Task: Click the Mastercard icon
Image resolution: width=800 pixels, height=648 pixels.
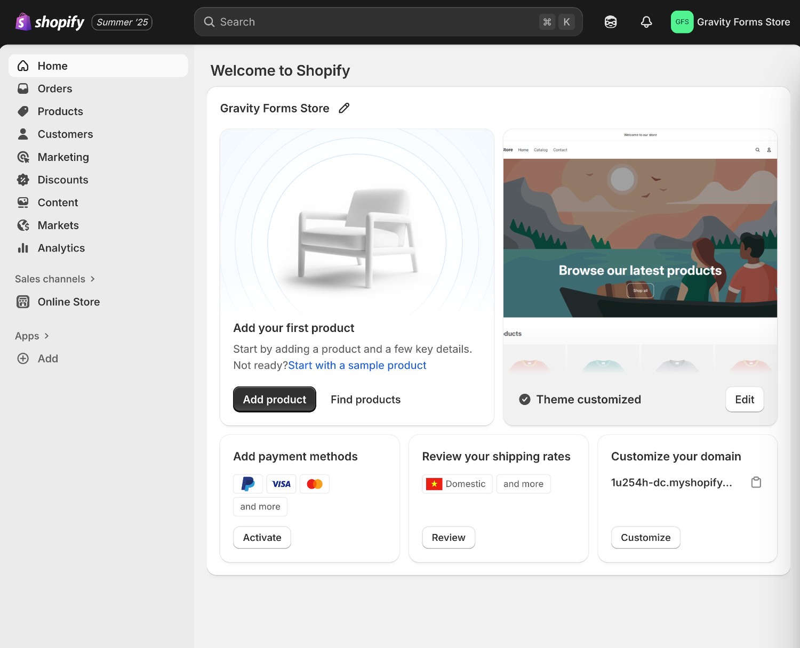Action: point(315,484)
